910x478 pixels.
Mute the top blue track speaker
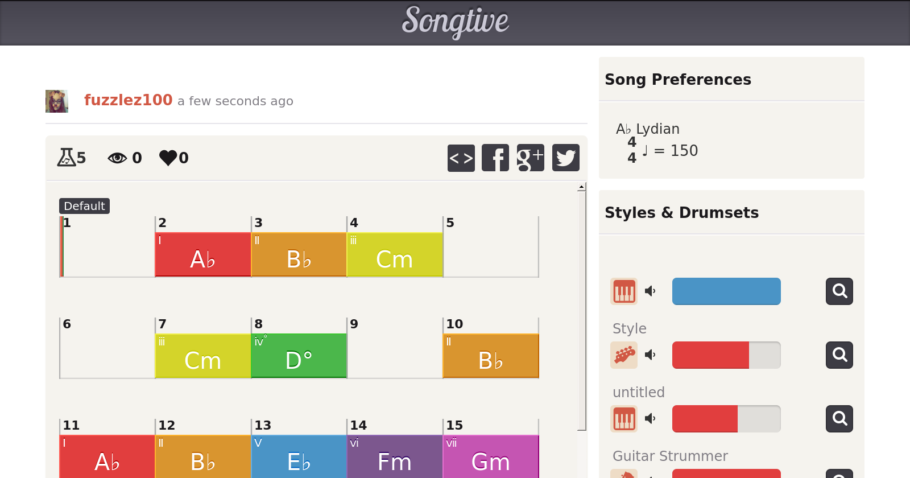click(650, 291)
